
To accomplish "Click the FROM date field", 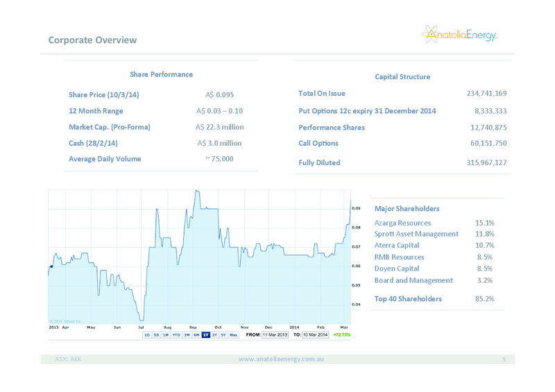I will 275,335.
